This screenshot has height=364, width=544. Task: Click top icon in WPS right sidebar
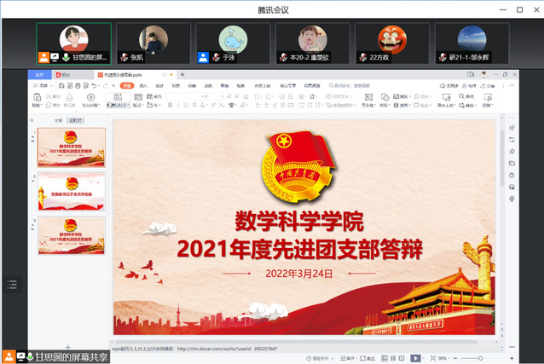[511, 128]
